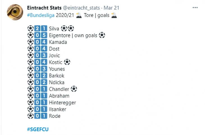
Task: Click the soccer ball emoji after Kostic
Action: tap(67, 62)
